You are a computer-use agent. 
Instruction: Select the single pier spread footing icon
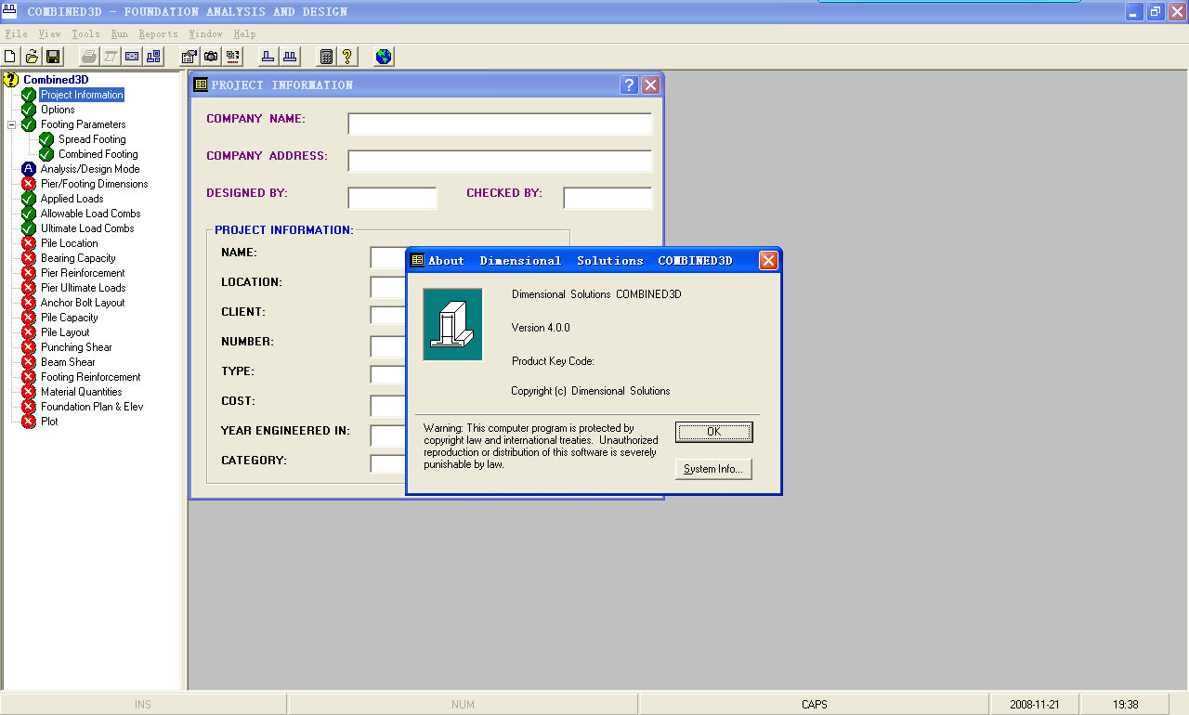coord(268,57)
